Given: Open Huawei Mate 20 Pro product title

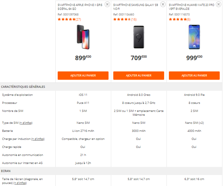Looking at the screenshot, I should point(191,7).
